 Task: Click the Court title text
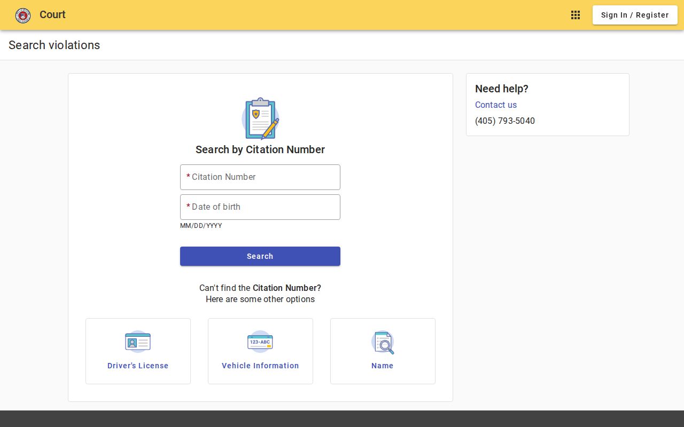pyautogui.click(x=52, y=15)
